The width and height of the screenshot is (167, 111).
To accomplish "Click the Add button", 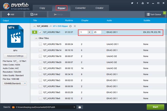I will [13, 14].
